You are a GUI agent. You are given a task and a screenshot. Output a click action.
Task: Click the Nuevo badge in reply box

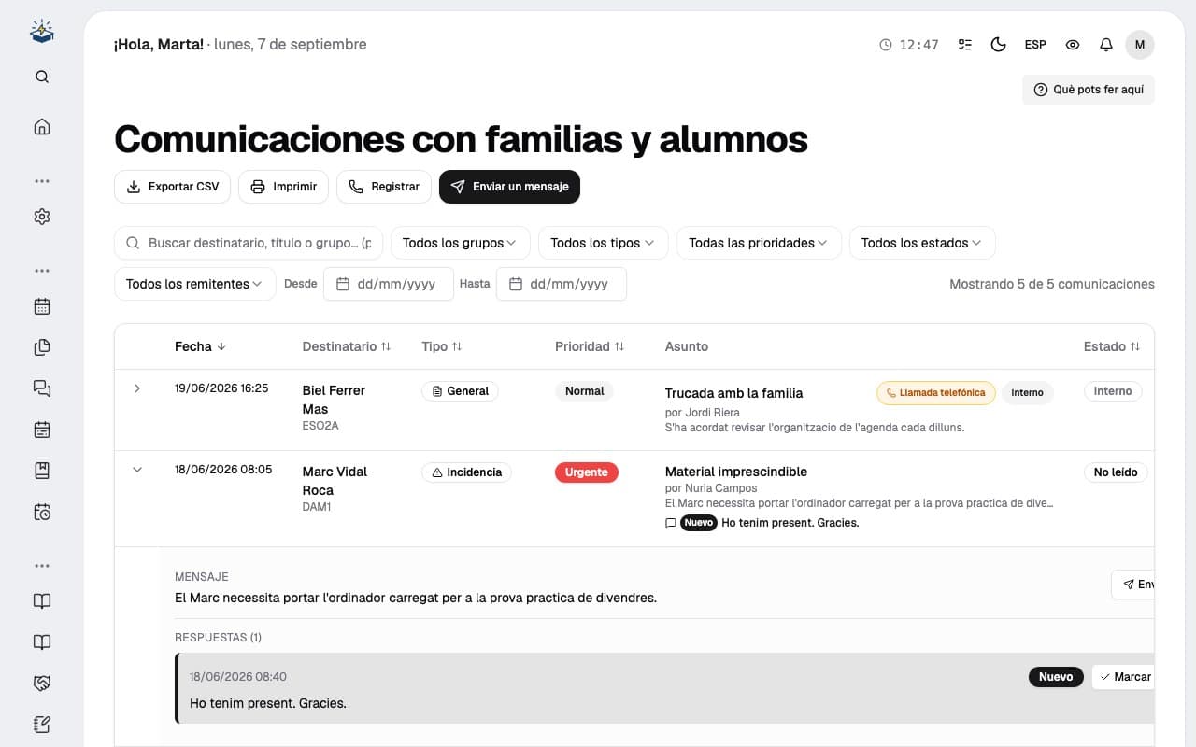pos(1056,677)
